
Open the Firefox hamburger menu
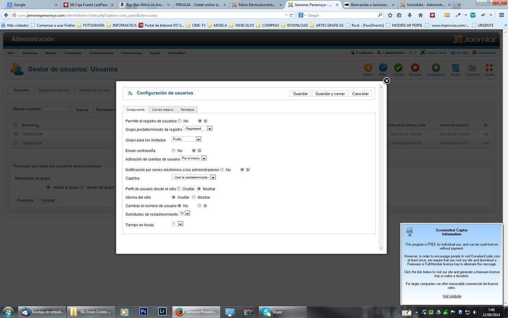point(502,15)
